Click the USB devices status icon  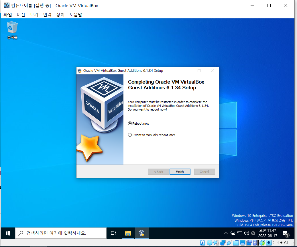pyautogui.click(x=229, y=243)
